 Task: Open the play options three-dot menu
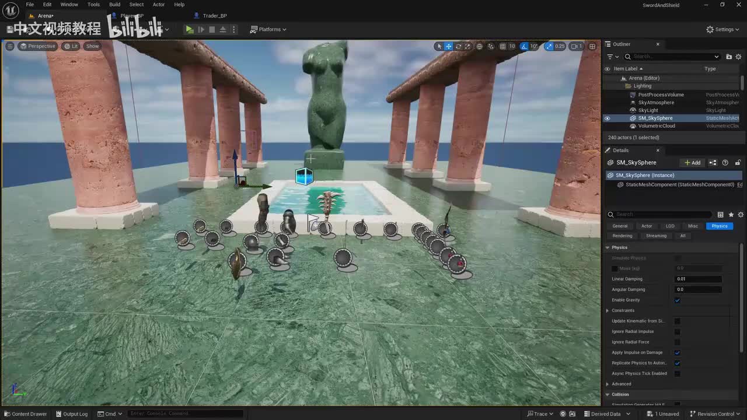pos(234,29)
